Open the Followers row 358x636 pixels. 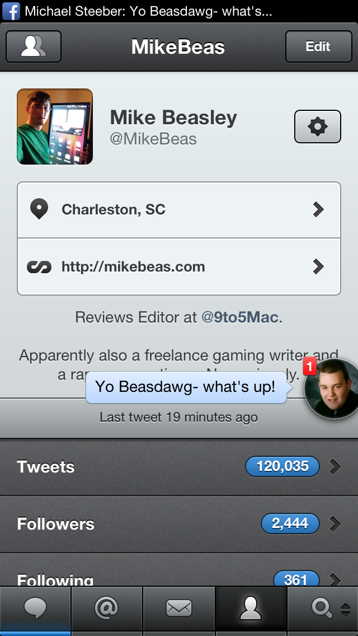click(179, 523)
